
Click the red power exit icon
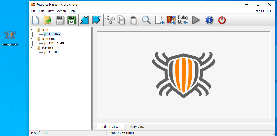(222, 20)
